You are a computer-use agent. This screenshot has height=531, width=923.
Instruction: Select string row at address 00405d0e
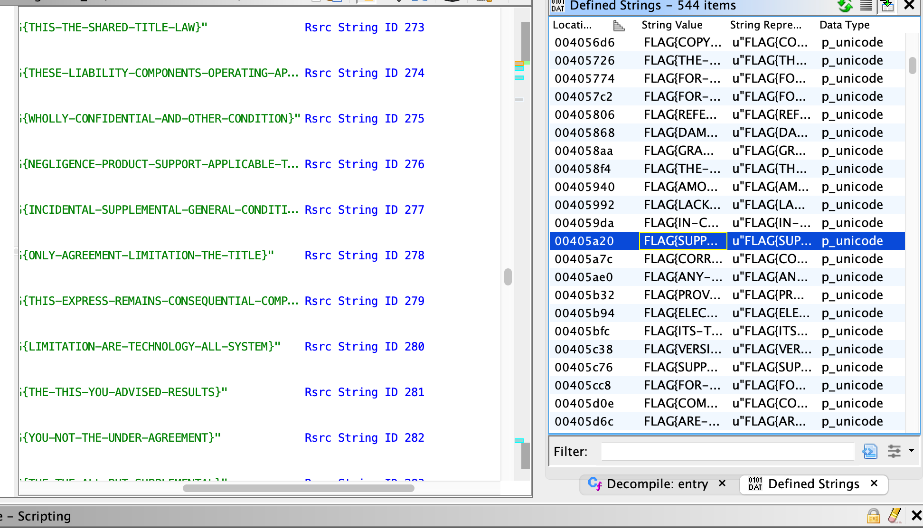[727, 403]
